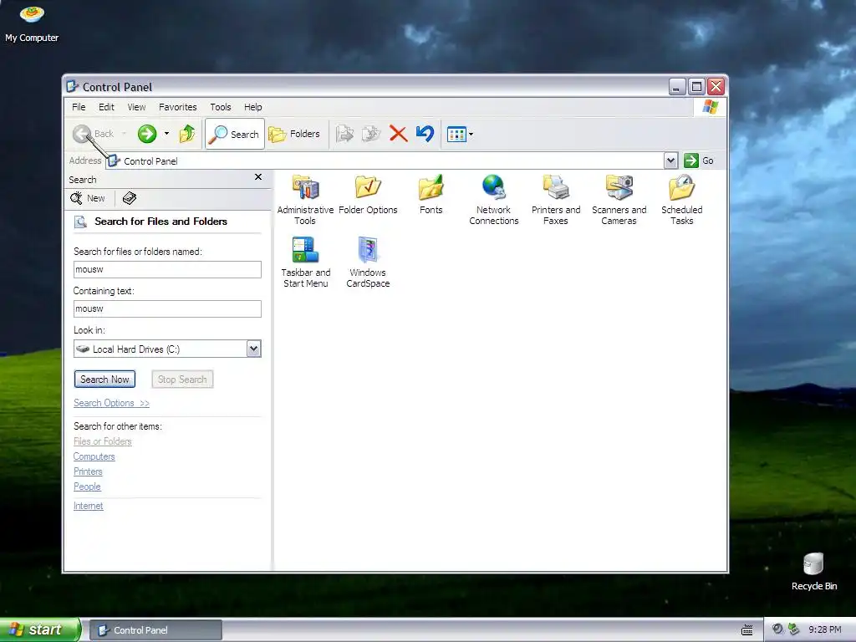Open the Windows start button
856x642 pixels.
tap(40, 629)
